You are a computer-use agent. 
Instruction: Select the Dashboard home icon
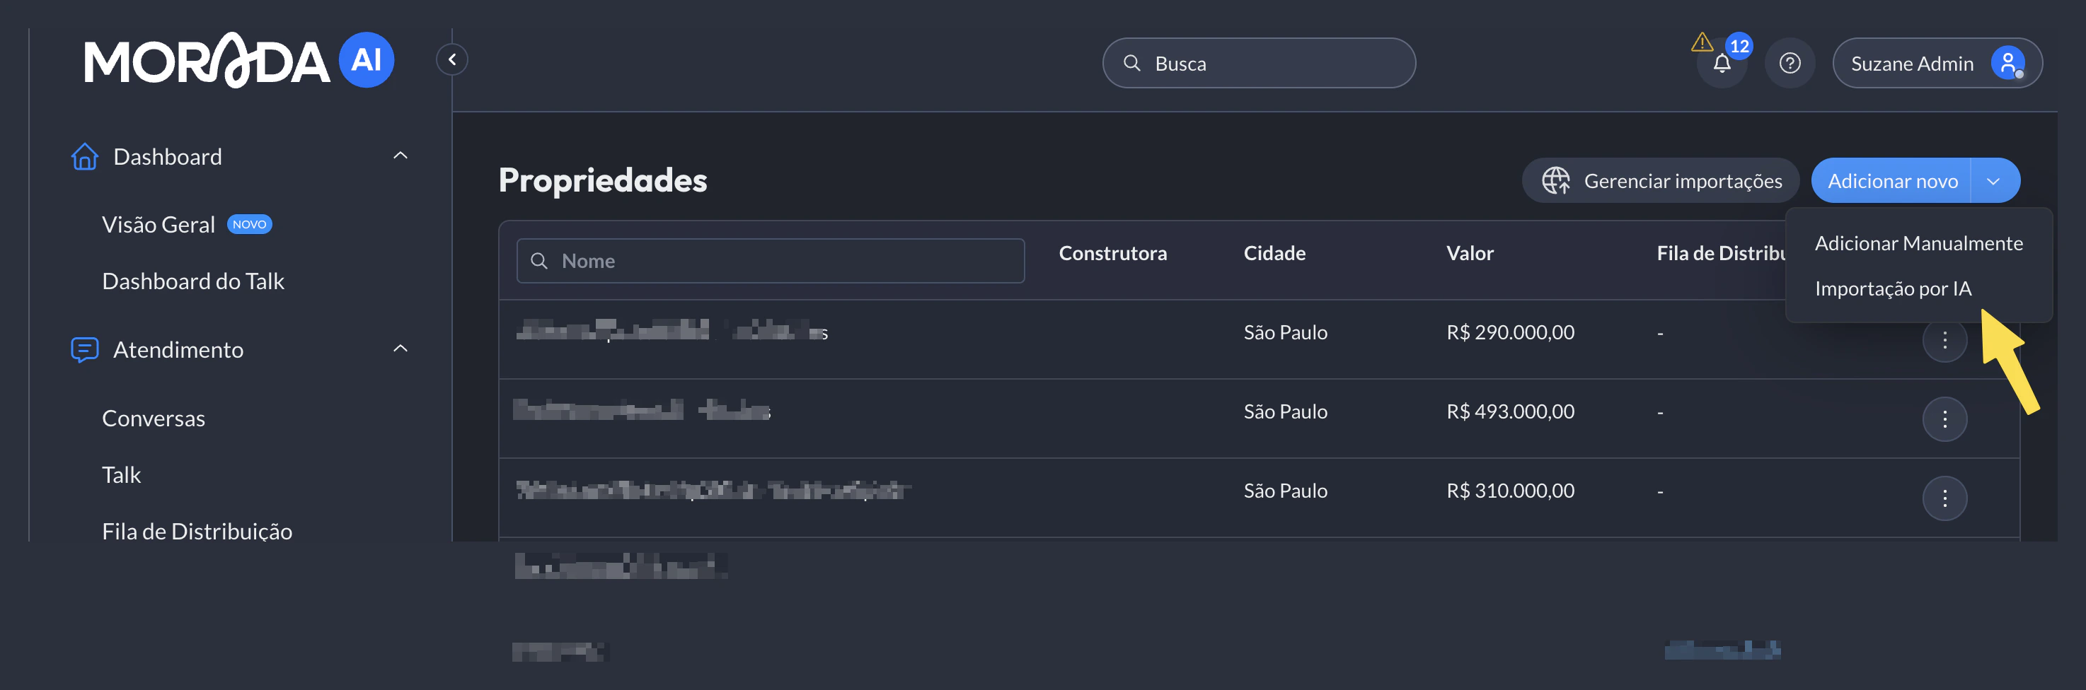84,156
